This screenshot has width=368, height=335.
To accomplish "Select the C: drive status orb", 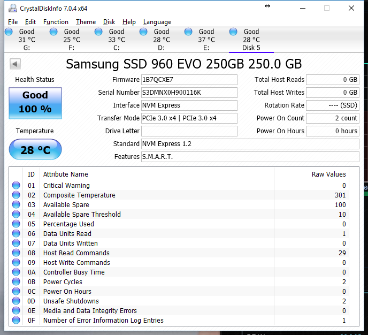I will [x=98, y=32].
